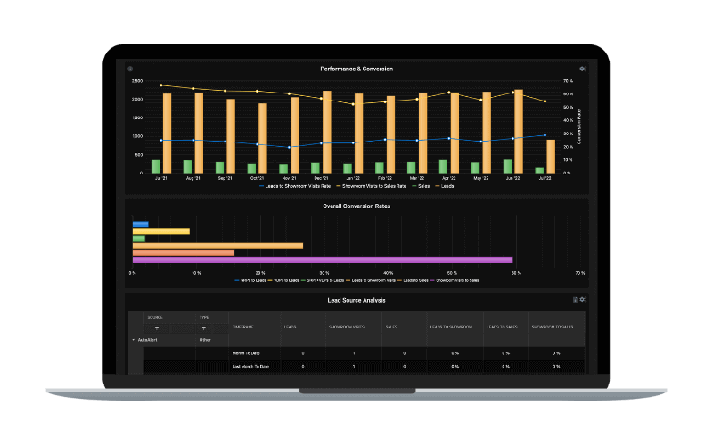
Task: Click the 'Other' type value
Action: (x=205, y=340)
